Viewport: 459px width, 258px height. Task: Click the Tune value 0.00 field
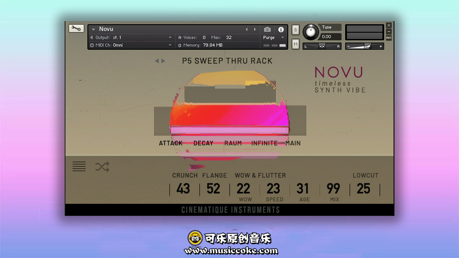(x=330, y=37)
